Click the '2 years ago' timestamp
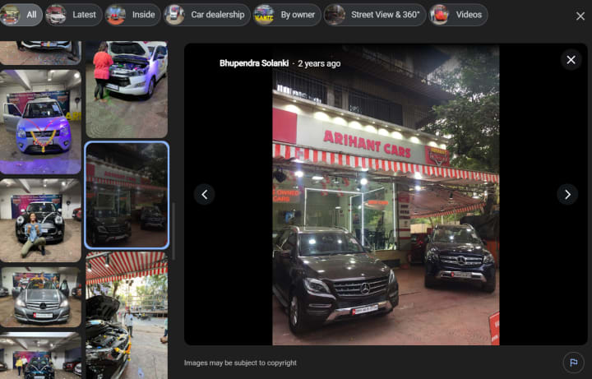 (x=319, y=63)
